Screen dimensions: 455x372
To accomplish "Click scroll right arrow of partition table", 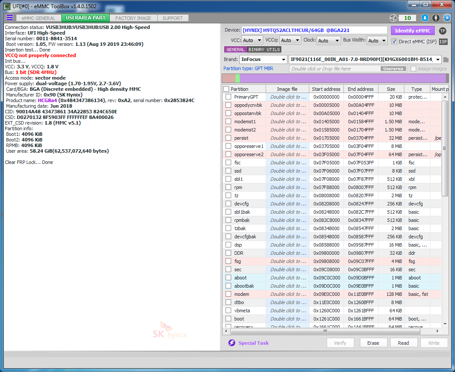I will 438,331.
